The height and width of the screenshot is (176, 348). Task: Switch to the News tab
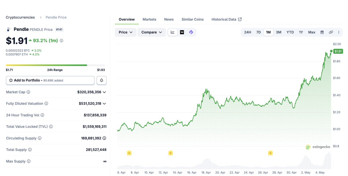tap(169, 19)
